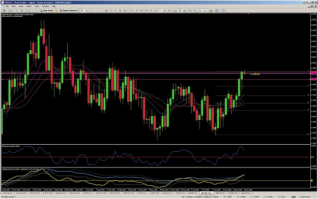Open a new chart via toolbar icon
Viewport: 318px width, 199px height.
tap(4, 11)
